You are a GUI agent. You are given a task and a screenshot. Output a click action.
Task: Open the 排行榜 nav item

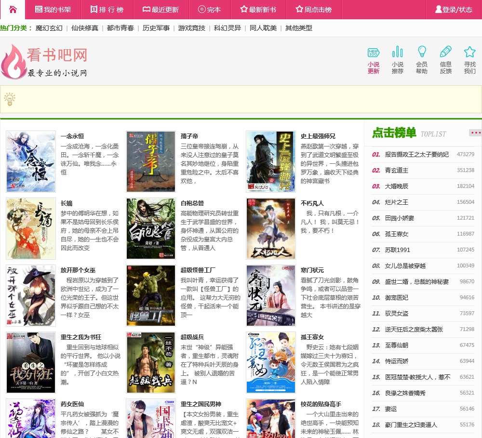tap(107, 10)
